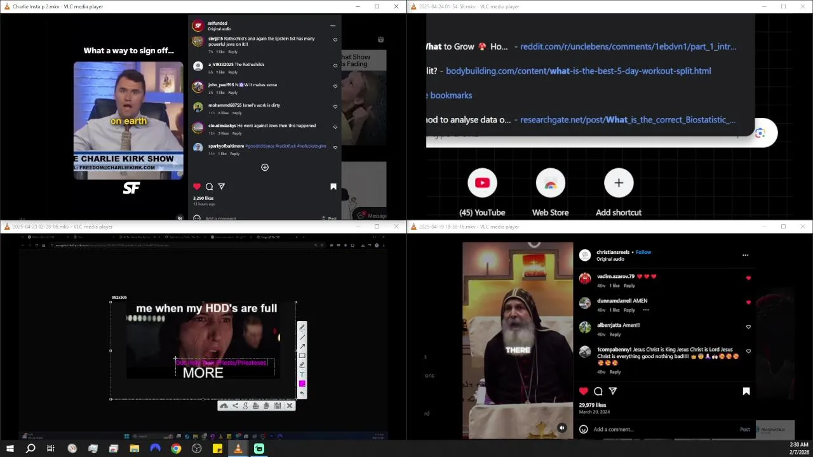This screenshot has width=813, height=457.
Task: Open File Explorer from taskbar
Action: click(x=135, y=449)
